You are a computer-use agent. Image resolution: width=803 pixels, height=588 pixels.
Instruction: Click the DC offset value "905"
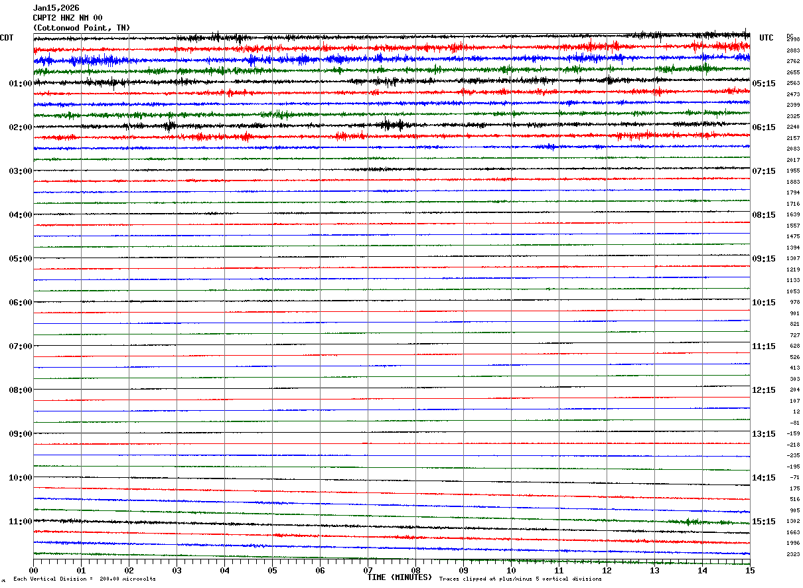point(795,510)
